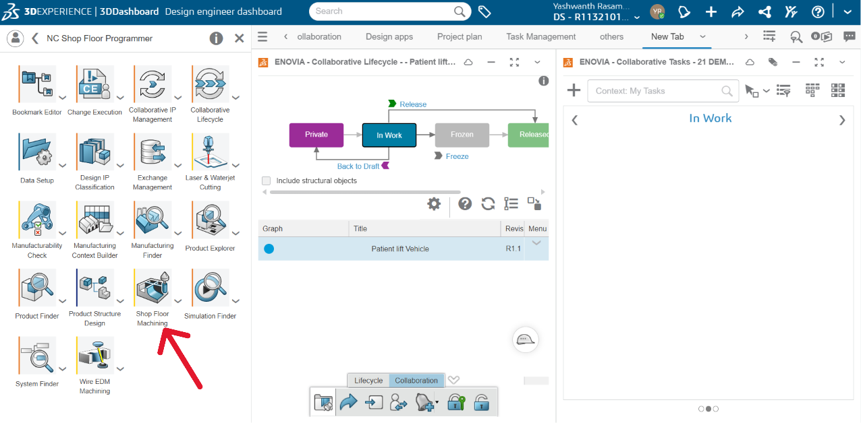Image resolution: width=861 pixels, height=423 pixels.
Task: Launch Product Structure Design app
Action: 95,288
